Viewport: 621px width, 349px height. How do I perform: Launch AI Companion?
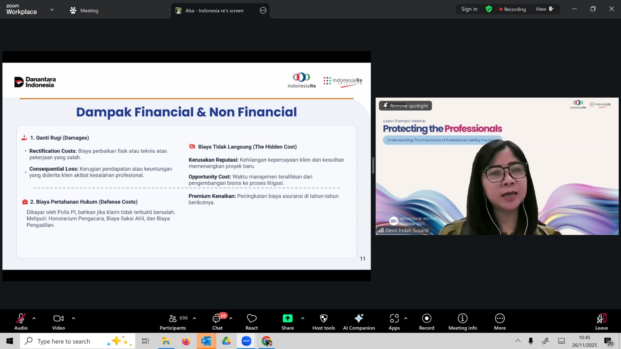pos(359,321)
